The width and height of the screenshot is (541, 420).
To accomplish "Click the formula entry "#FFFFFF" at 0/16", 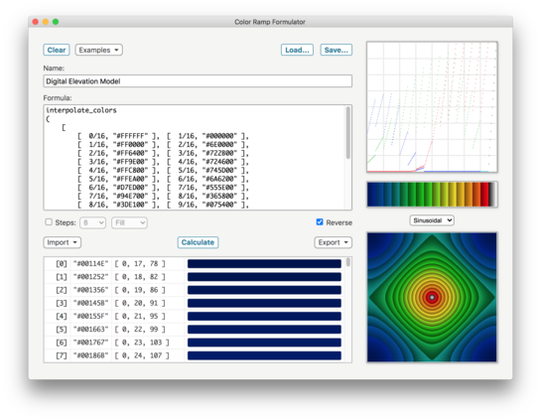I will (x=130, y=136).
